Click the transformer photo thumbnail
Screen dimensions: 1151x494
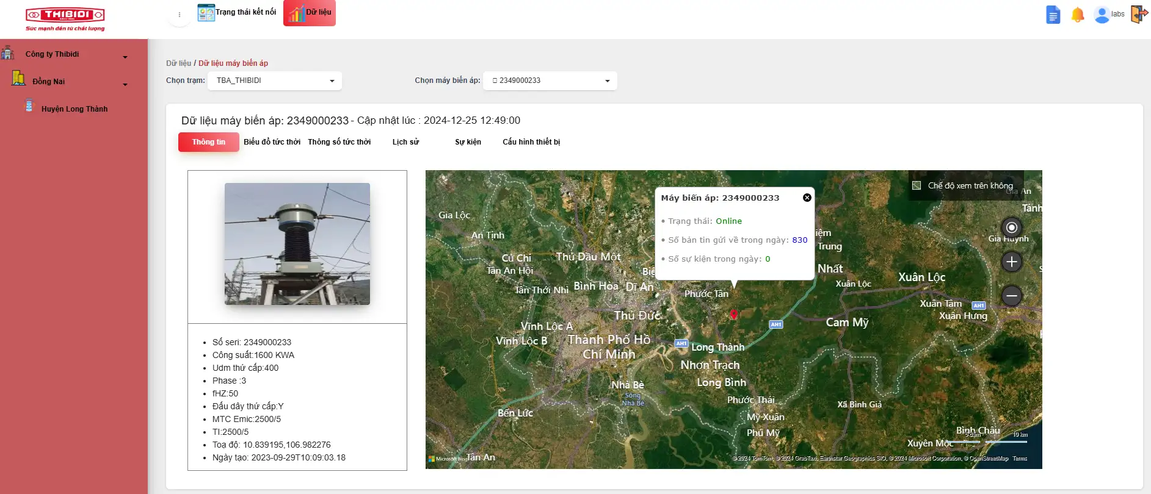297,244
